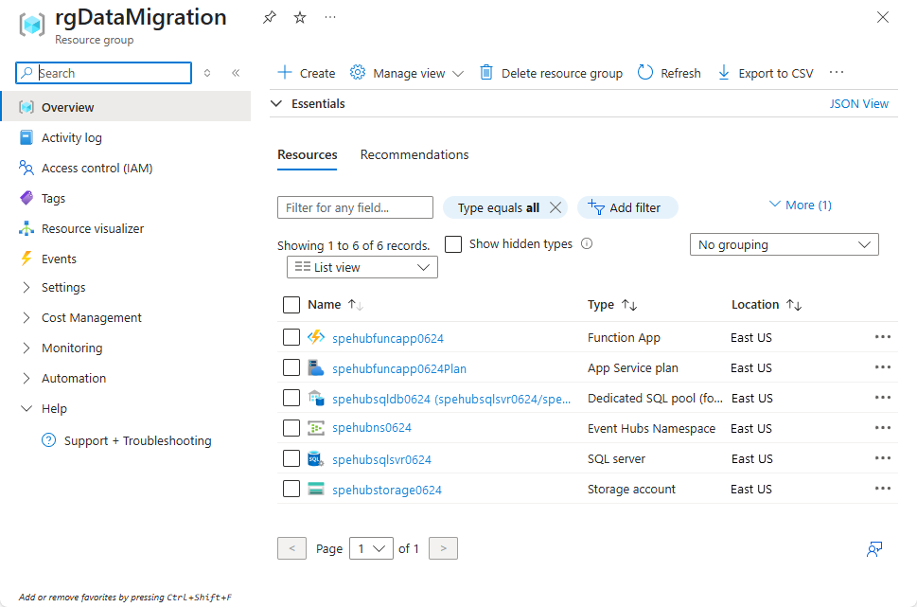Enable Show hidden types checkbox
This screenshot has width=917, height=607.
(x=453, y=244)
